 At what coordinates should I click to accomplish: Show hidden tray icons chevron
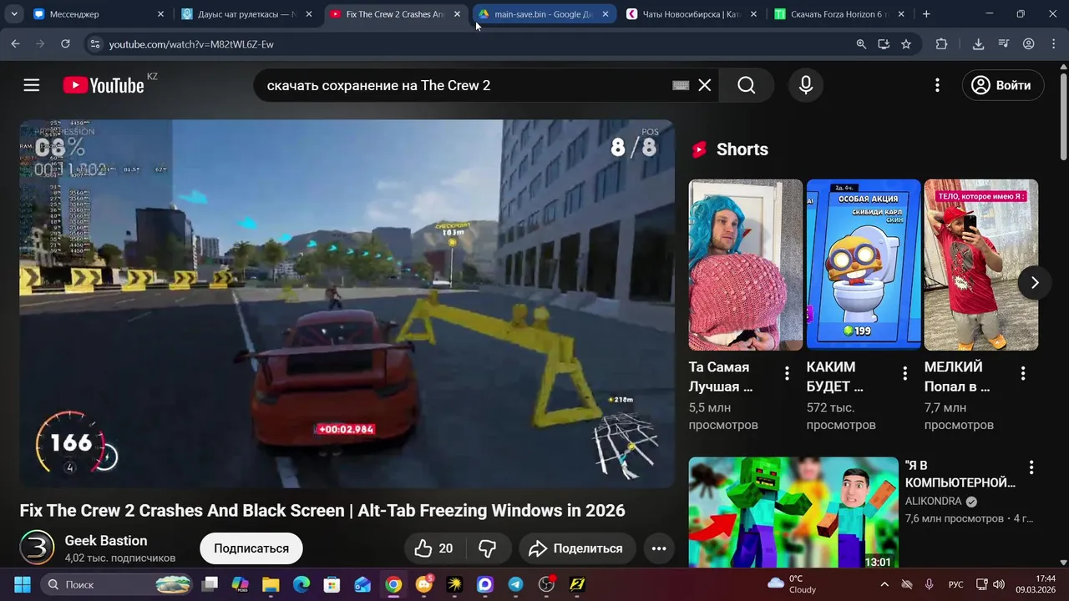(884, 584)
